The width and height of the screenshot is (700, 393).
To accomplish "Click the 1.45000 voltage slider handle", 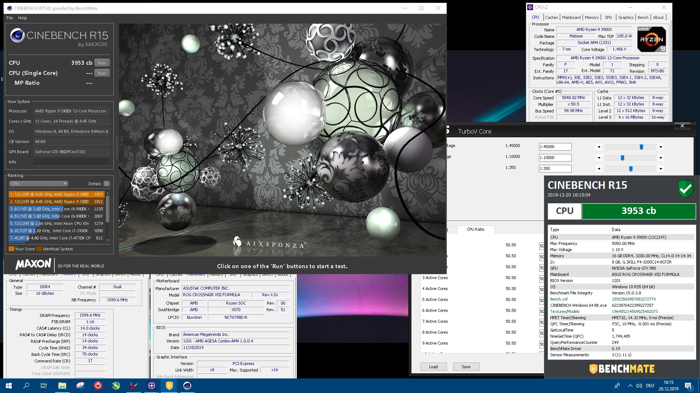I will coord(641,147).
